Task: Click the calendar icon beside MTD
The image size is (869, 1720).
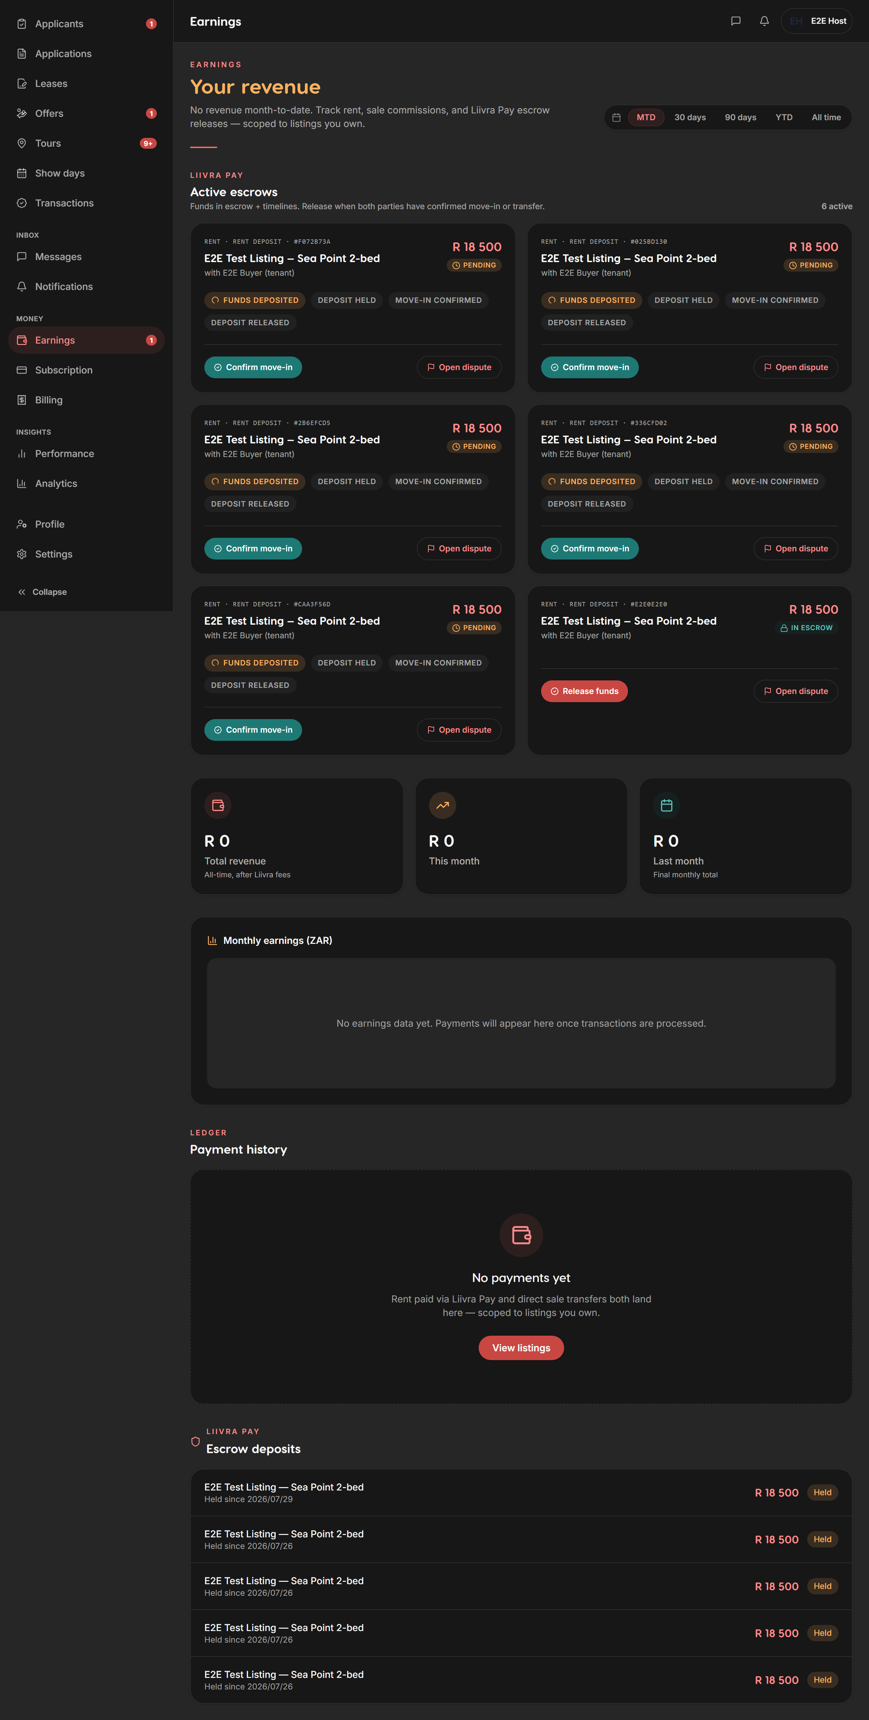Action: (x=617, y=117)
